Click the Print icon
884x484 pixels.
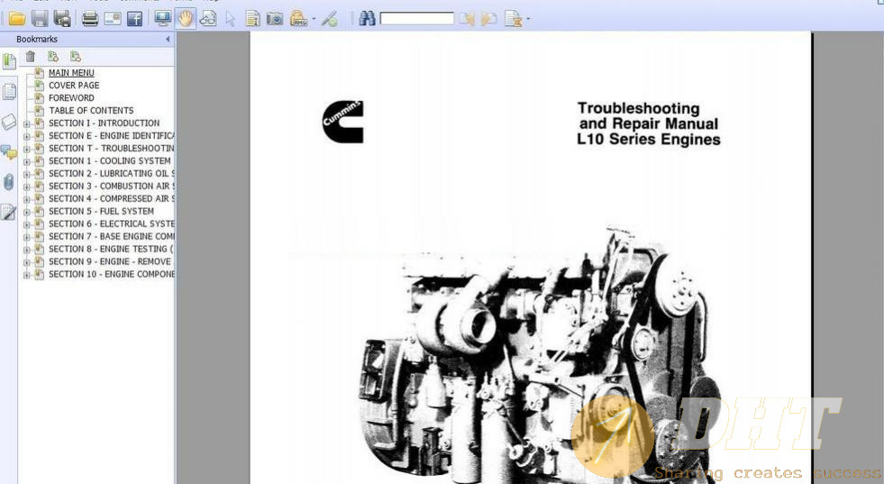(x=90, y=19)
